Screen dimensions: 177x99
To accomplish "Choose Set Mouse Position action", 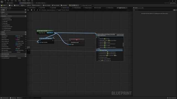I will coord(103,57).
